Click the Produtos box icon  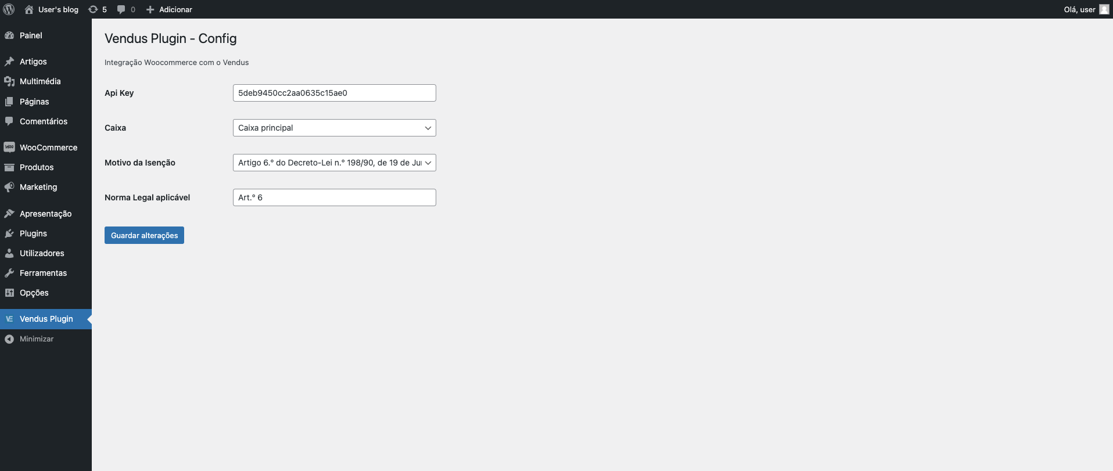(9, 167)
